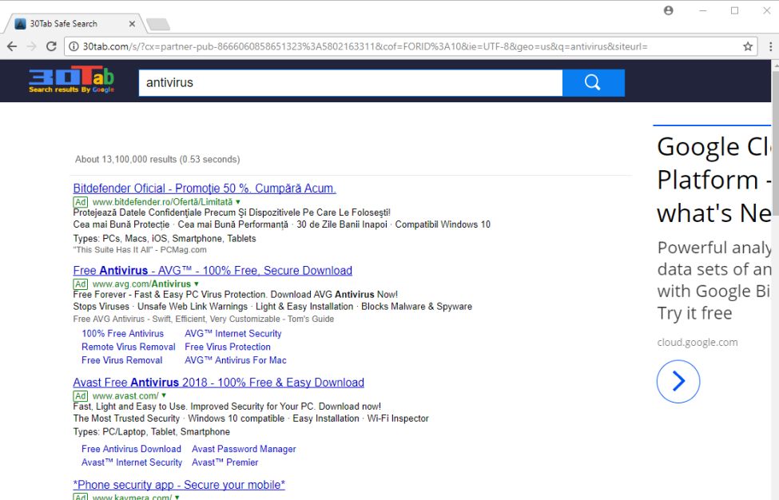Open Phone security app Secure your mobile link
Image resolution: width=779 pixels, height=500 pixels.
click(x=179, y=485)
